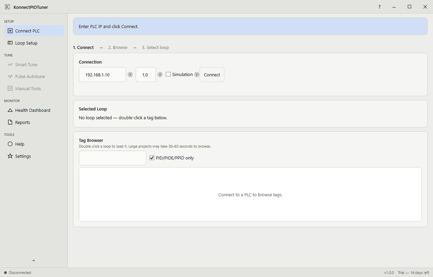Select the Pulse Autotune menu label

(30, 76)
